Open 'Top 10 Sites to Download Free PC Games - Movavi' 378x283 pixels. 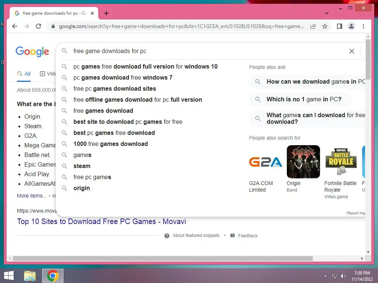click(102, 221)
